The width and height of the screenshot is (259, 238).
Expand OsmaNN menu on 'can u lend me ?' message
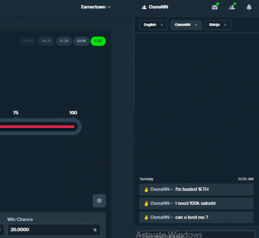(172, 218)
